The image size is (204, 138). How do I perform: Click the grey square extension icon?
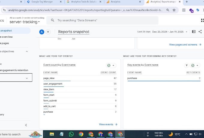pos(184,10)
